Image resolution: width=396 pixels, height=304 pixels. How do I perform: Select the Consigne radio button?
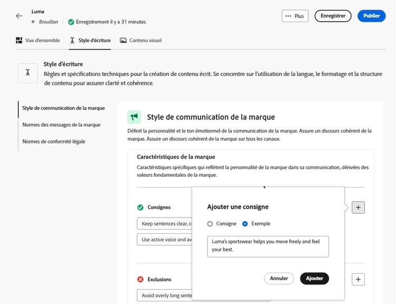(x=210, y=224)
